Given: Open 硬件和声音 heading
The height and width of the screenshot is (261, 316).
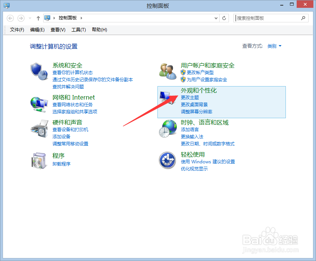Looking at the screenshot, I should coord(67,122).
